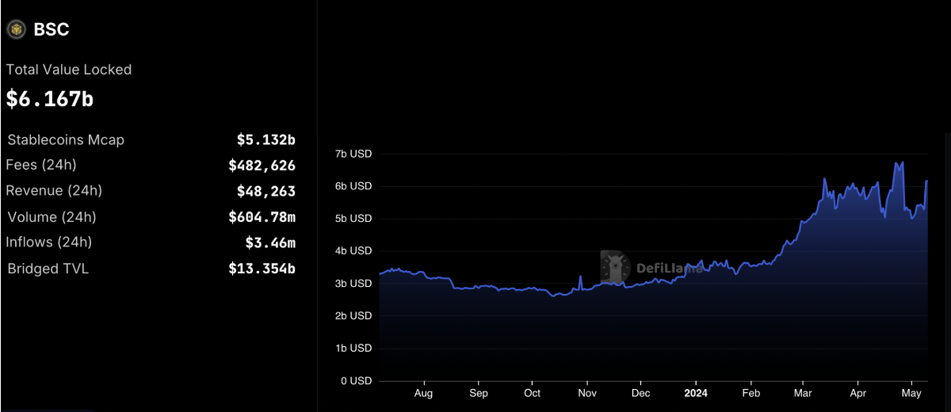Click the Mar label on the chart axis

(x=804, y=393)
